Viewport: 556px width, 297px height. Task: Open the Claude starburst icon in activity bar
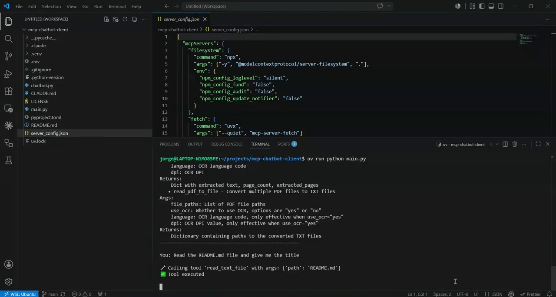[8, 125]
